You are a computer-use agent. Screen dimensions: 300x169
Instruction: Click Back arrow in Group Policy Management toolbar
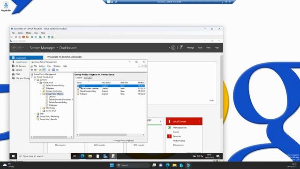coord(32,70)
